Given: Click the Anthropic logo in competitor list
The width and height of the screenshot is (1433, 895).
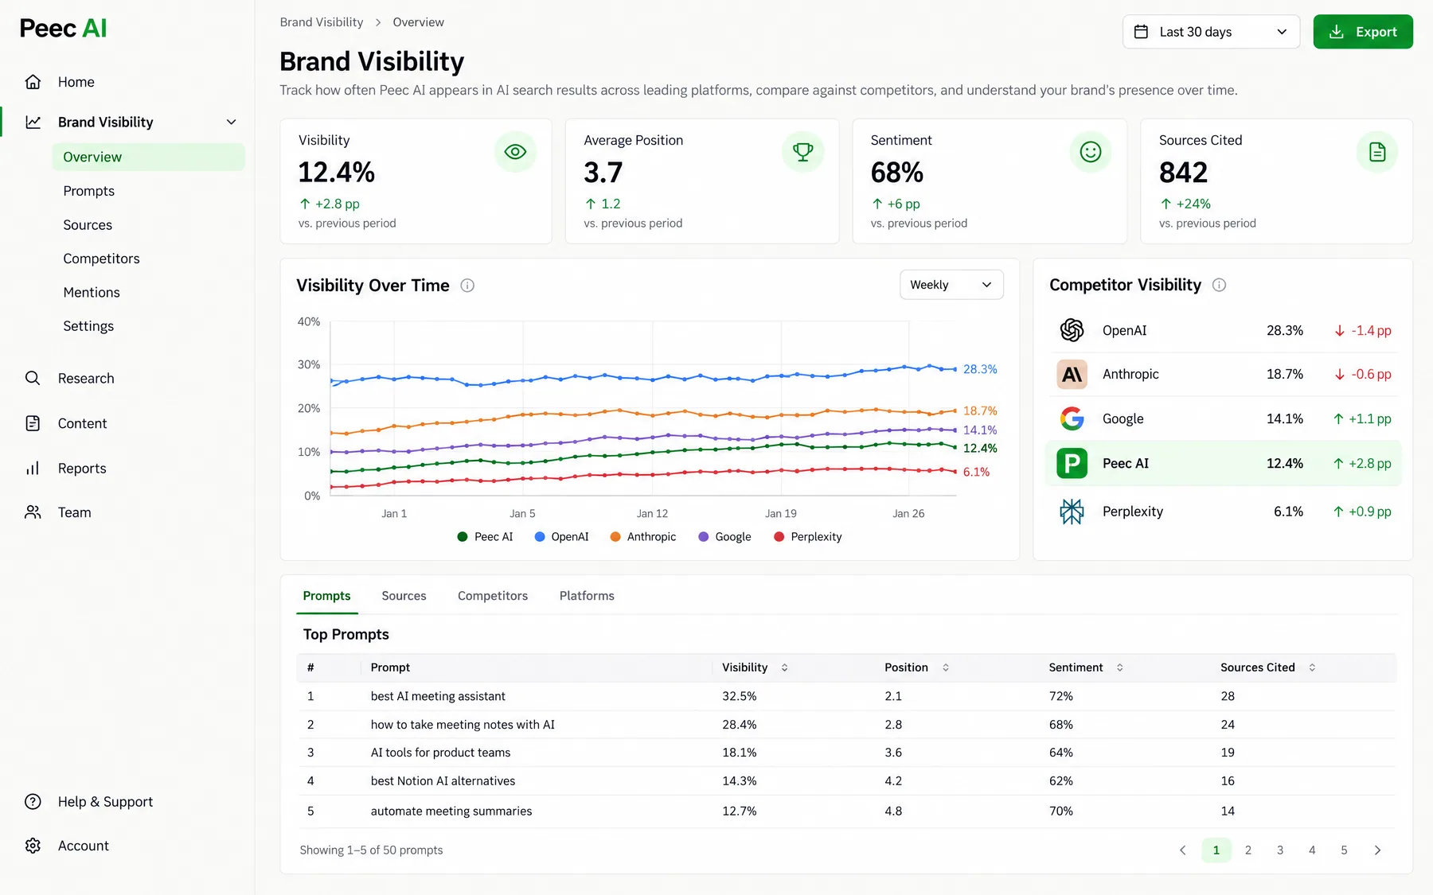Looking at the screenshot, I should (1072, 374).
